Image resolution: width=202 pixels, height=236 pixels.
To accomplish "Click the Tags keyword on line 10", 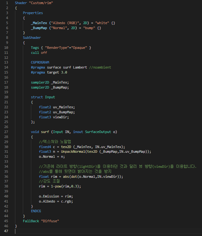I will tap(35, 48).
